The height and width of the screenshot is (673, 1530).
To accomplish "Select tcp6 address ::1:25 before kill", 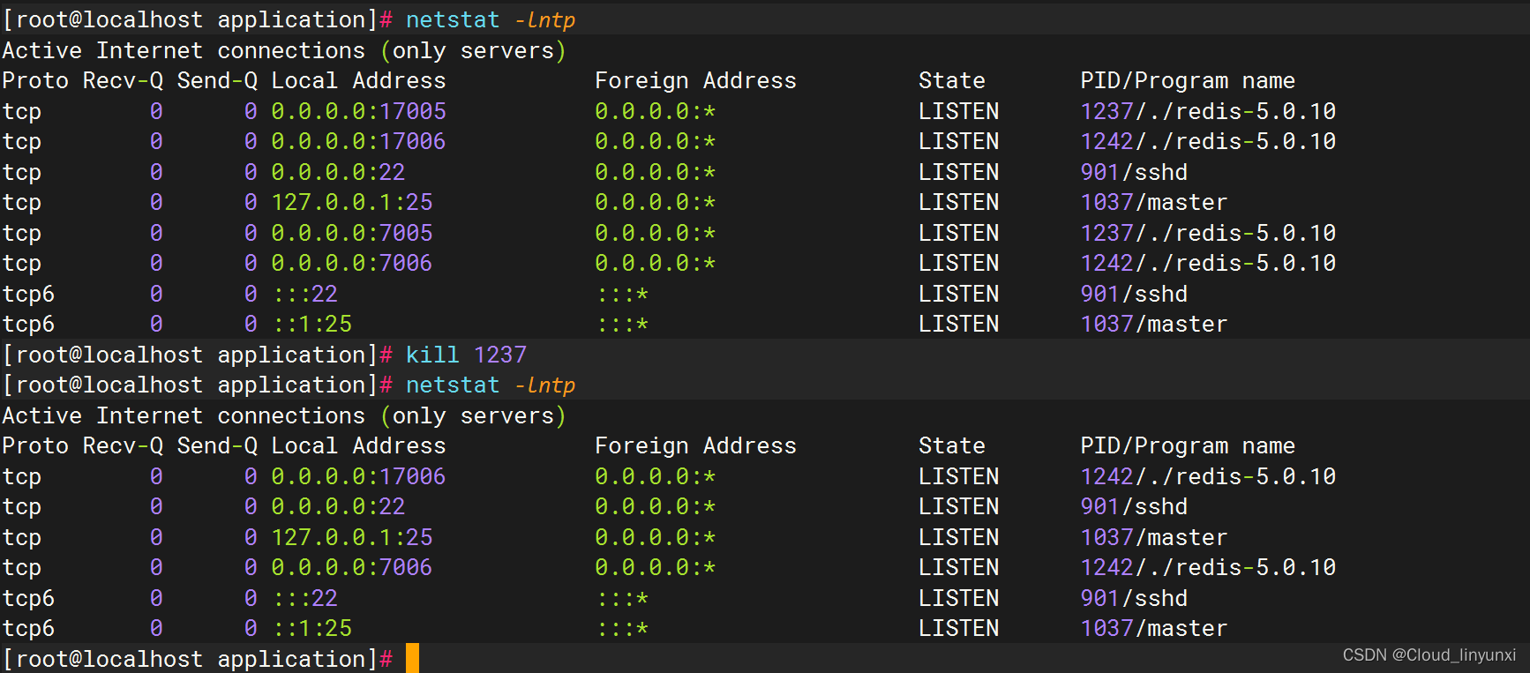I will click(311, 324).
